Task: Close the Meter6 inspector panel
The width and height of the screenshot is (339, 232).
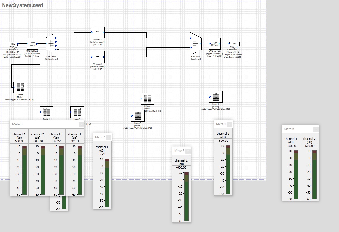Action: (x=316, y=129)
